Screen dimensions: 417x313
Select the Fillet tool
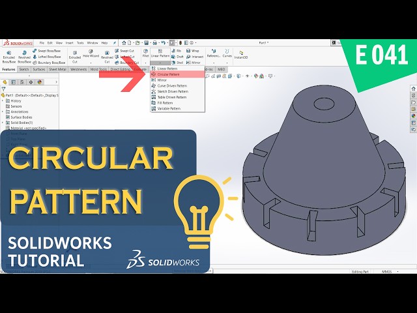(x=145, y=53)
